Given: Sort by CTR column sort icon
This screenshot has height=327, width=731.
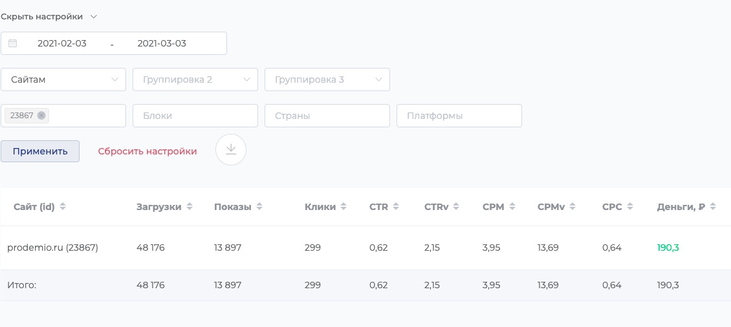Looking at the screenshot, I should click(396, 207).
